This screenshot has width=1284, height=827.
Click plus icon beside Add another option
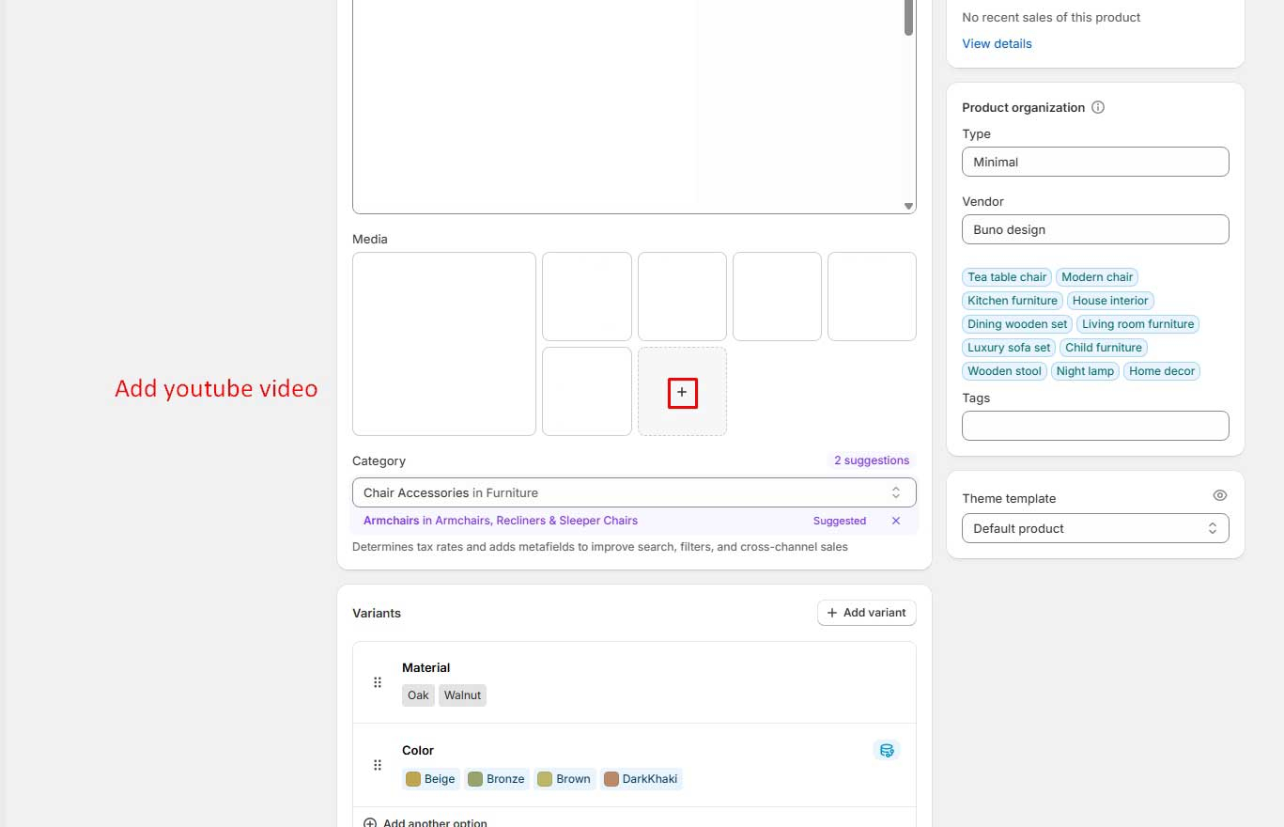pyautogui.click(x=370, y=822)
